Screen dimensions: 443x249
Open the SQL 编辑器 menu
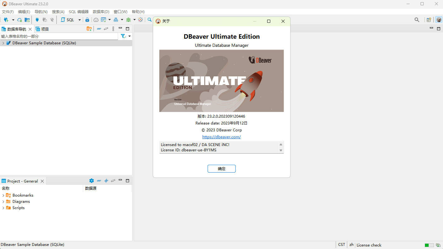pyautogui.click(x=79, y=12)
